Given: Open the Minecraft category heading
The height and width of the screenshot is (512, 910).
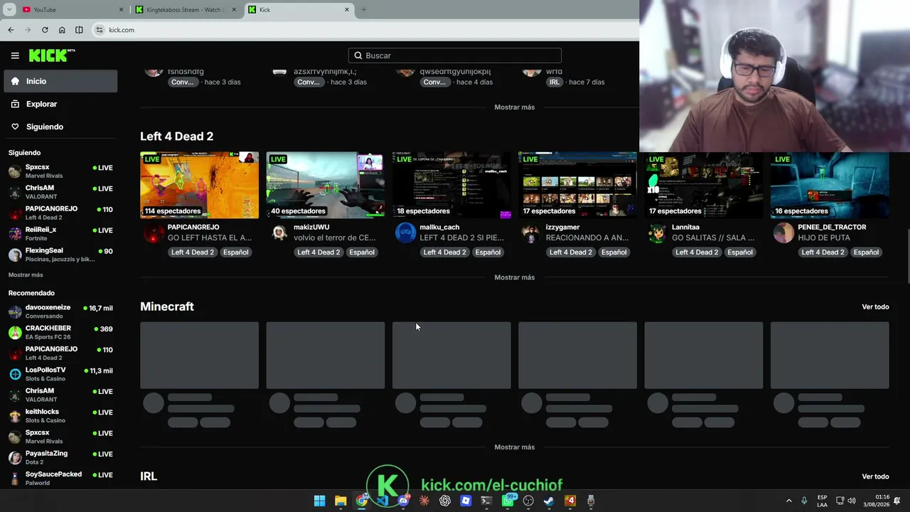Looking at the screenshot, I should point(167,306).
